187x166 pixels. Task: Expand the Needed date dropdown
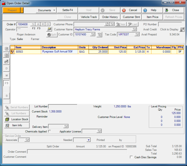click(88, 140)
